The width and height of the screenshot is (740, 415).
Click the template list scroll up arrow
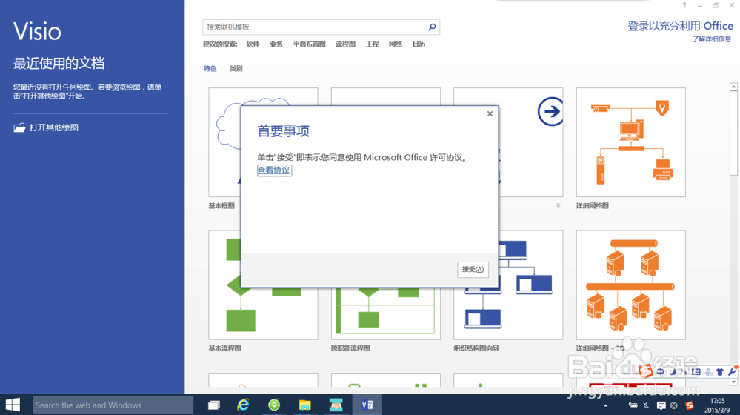[733, 87]
